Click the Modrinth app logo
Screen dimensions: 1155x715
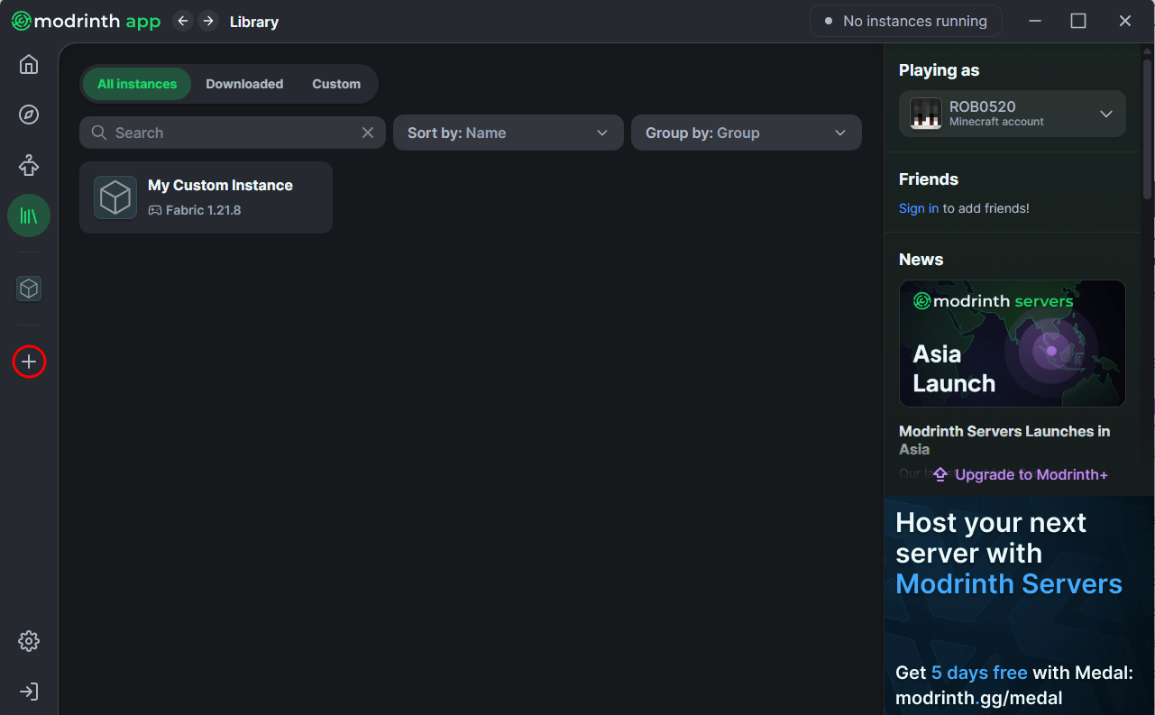(86, 21)
